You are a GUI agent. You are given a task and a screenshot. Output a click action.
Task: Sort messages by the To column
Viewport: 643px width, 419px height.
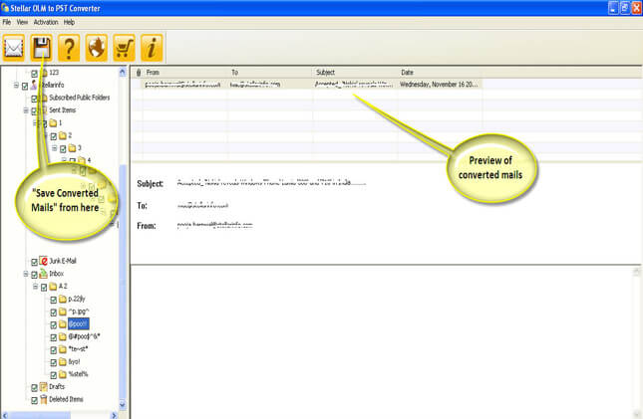coord(270,73)
